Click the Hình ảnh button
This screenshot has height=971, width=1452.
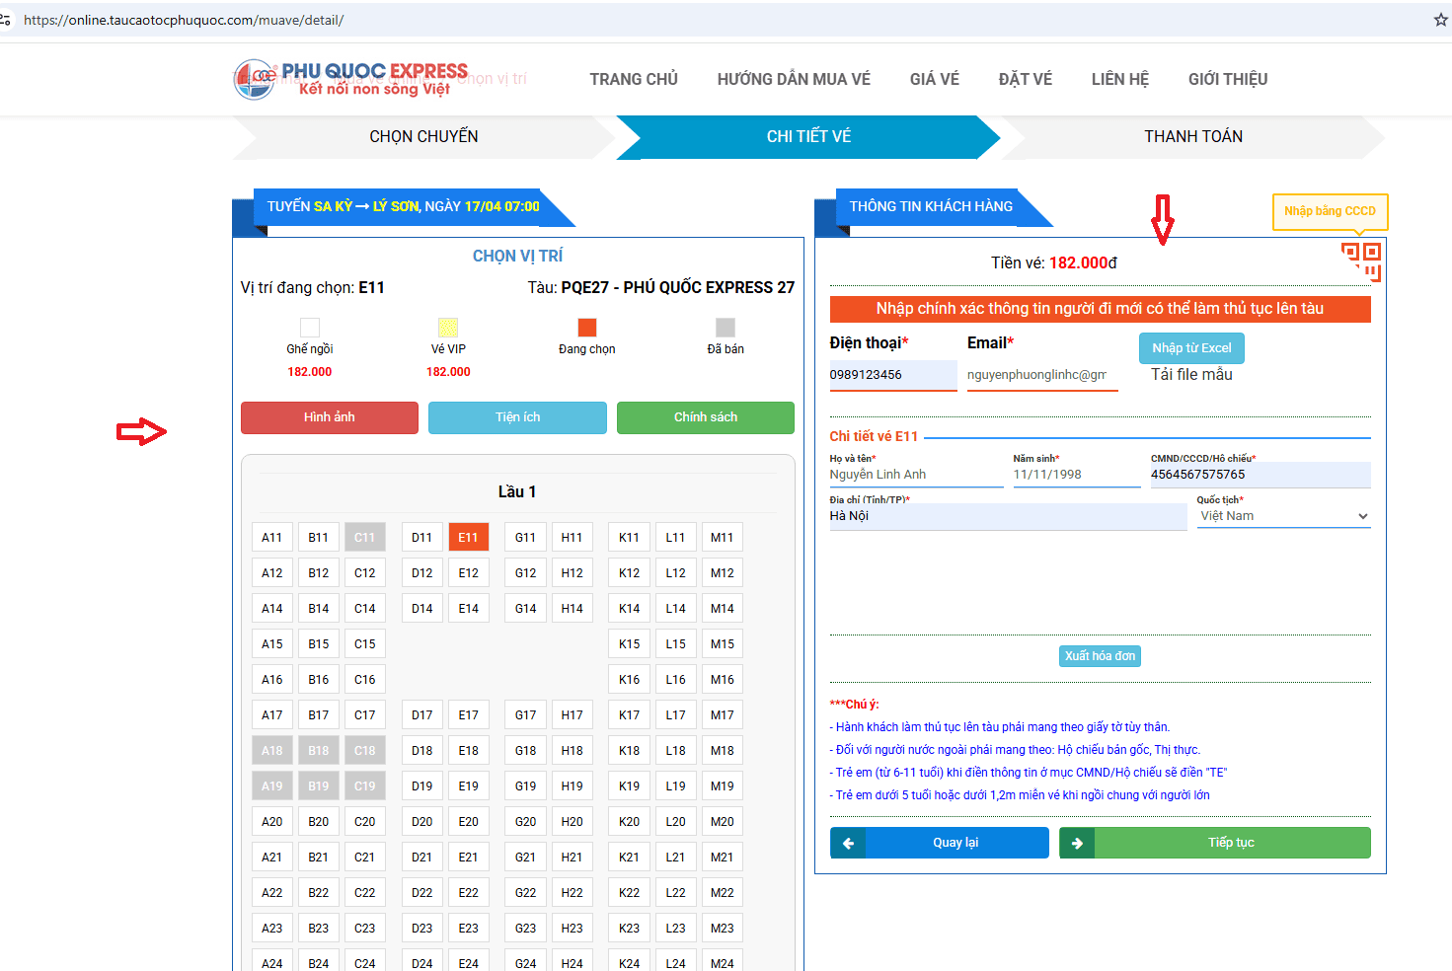click(x=329, y=417)
